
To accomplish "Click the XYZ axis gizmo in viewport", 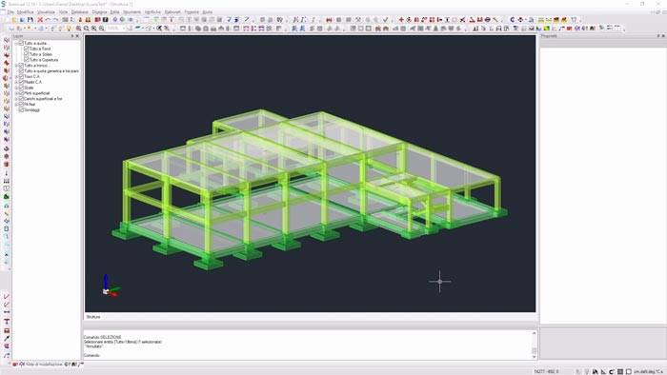I will pyautogui.click(x=110, y=286).
